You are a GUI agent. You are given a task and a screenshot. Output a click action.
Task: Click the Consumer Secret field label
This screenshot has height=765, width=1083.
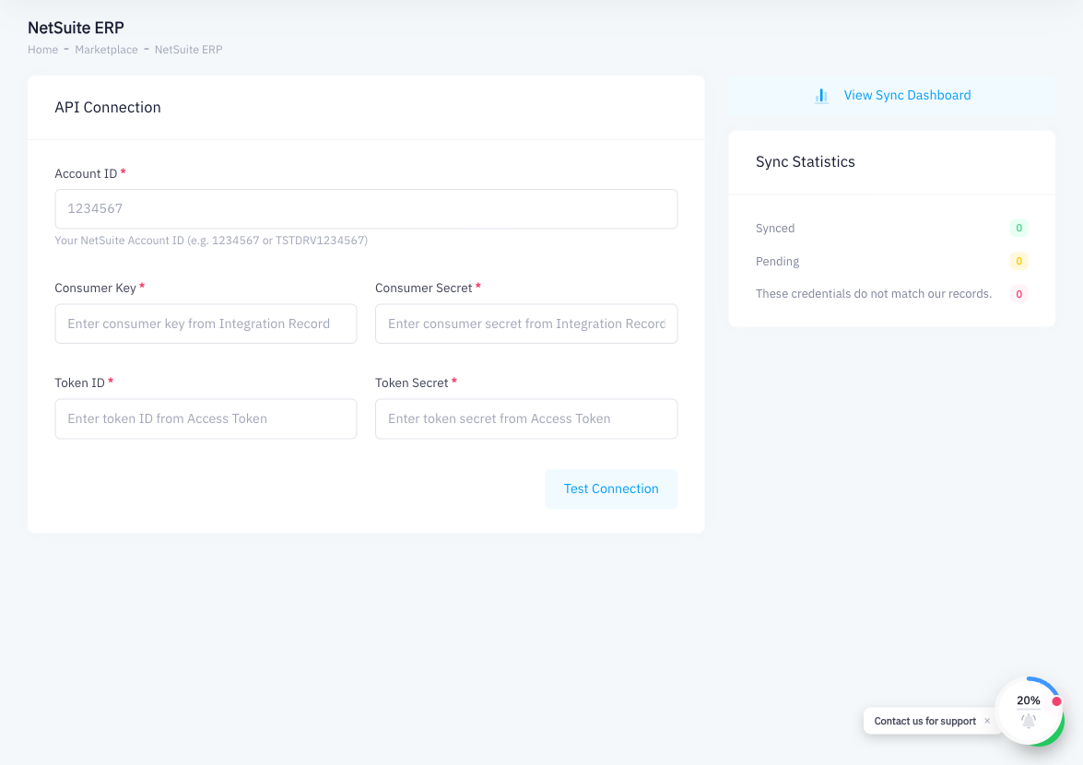[423, 288]
